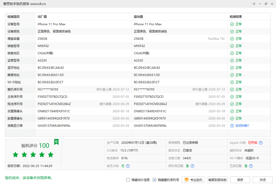Click the green 验 badge ribbon

click(56, 142)
